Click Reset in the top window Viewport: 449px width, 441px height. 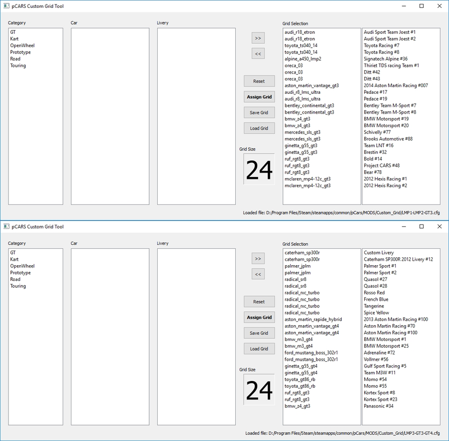click(x=259, y=81)
